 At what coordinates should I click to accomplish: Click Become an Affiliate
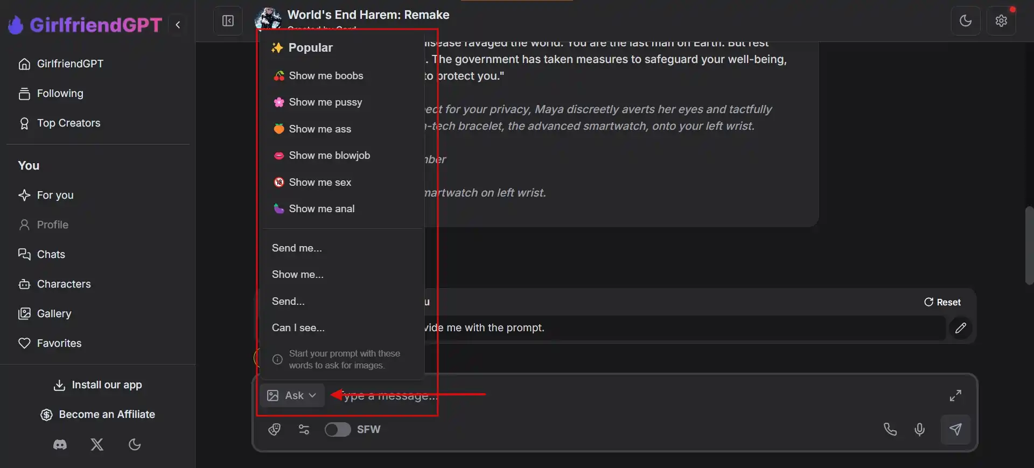[97, 414]
